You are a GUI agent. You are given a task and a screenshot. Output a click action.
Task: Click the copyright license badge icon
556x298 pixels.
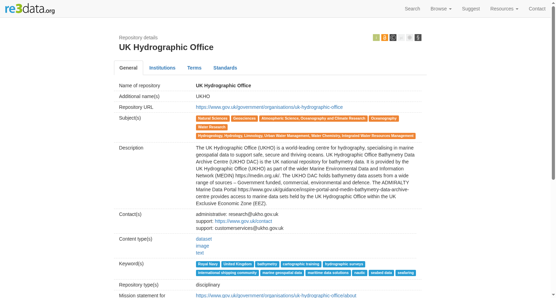393,38
